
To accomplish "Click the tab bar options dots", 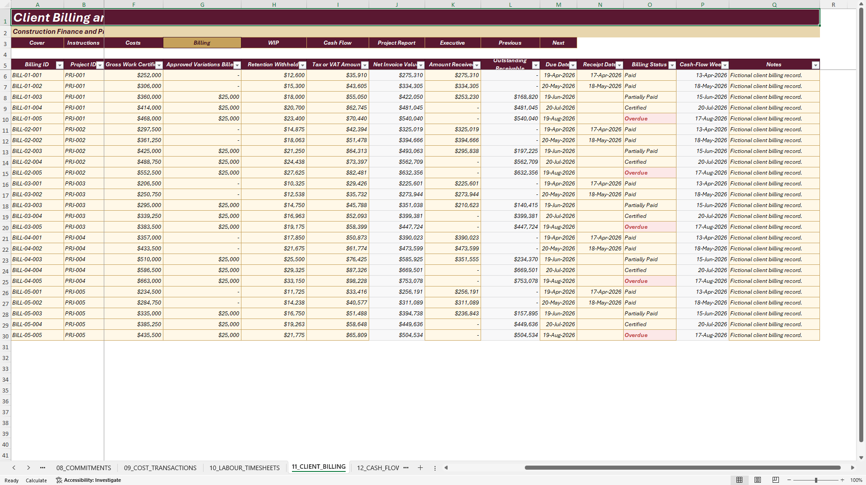I will coord(435,468).
